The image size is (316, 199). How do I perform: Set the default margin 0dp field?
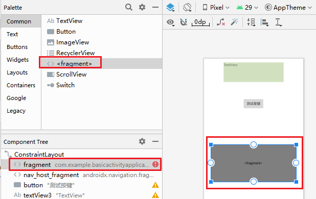click(200, 22)
